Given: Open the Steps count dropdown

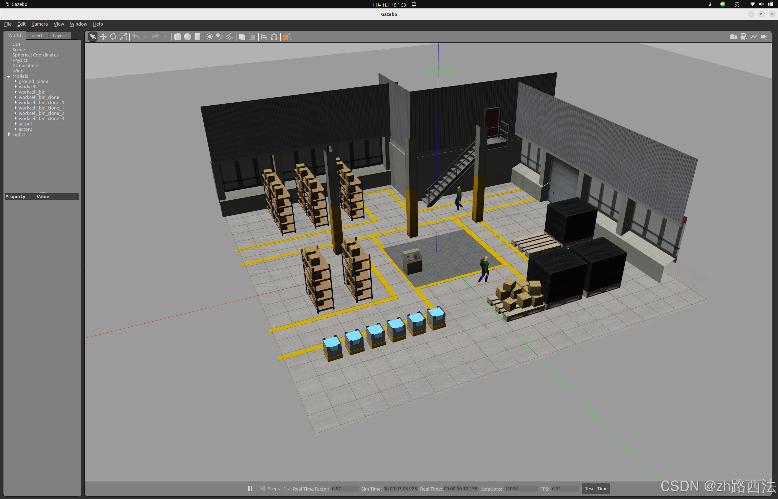Looking at the screenshot, I should (288, 489).
